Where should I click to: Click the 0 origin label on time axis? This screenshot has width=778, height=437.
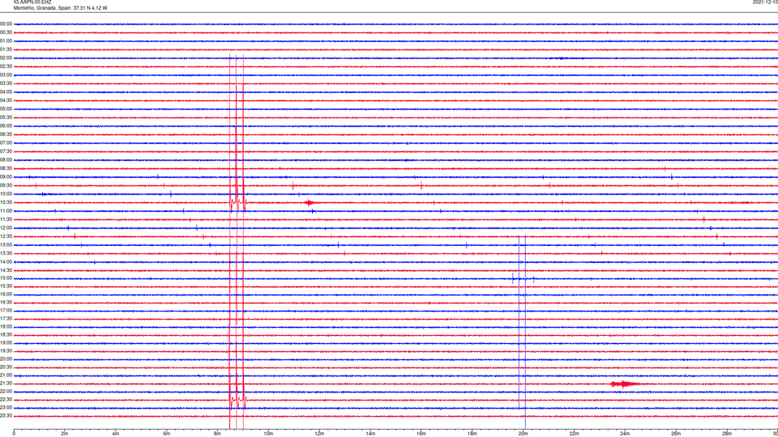pyautogui.click(x=14, y=434)
